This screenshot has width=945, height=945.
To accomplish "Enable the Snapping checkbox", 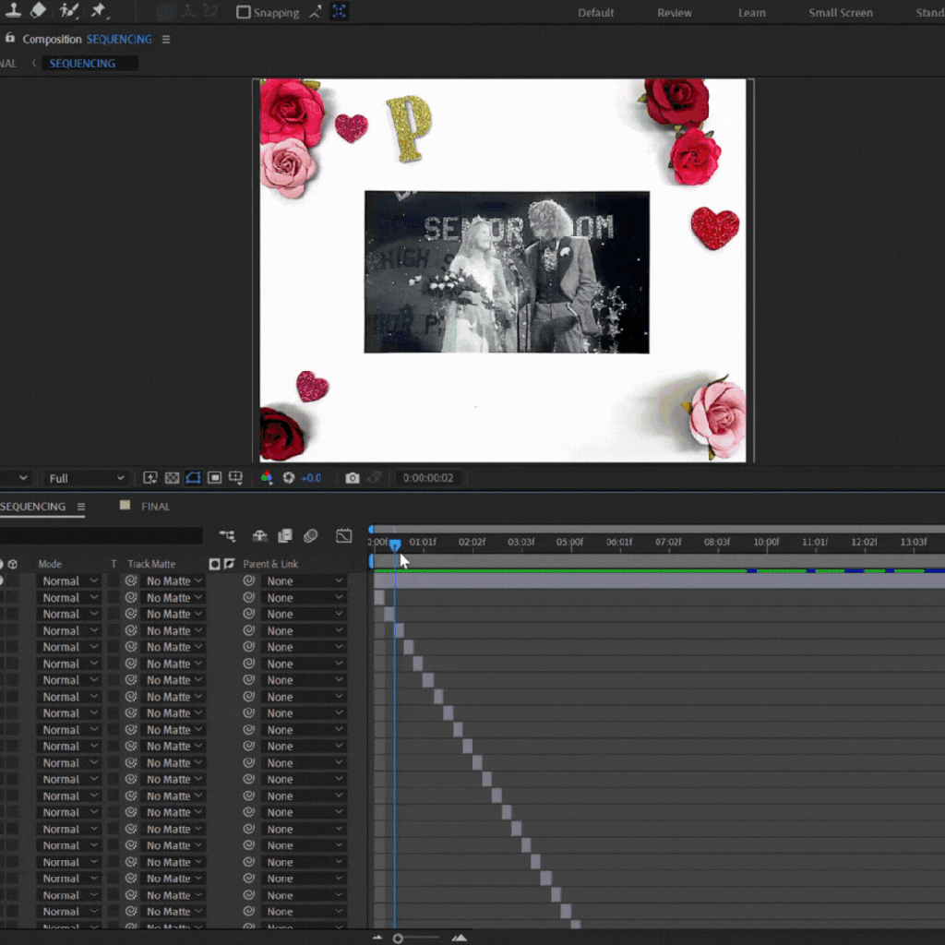I will [244, 13].
